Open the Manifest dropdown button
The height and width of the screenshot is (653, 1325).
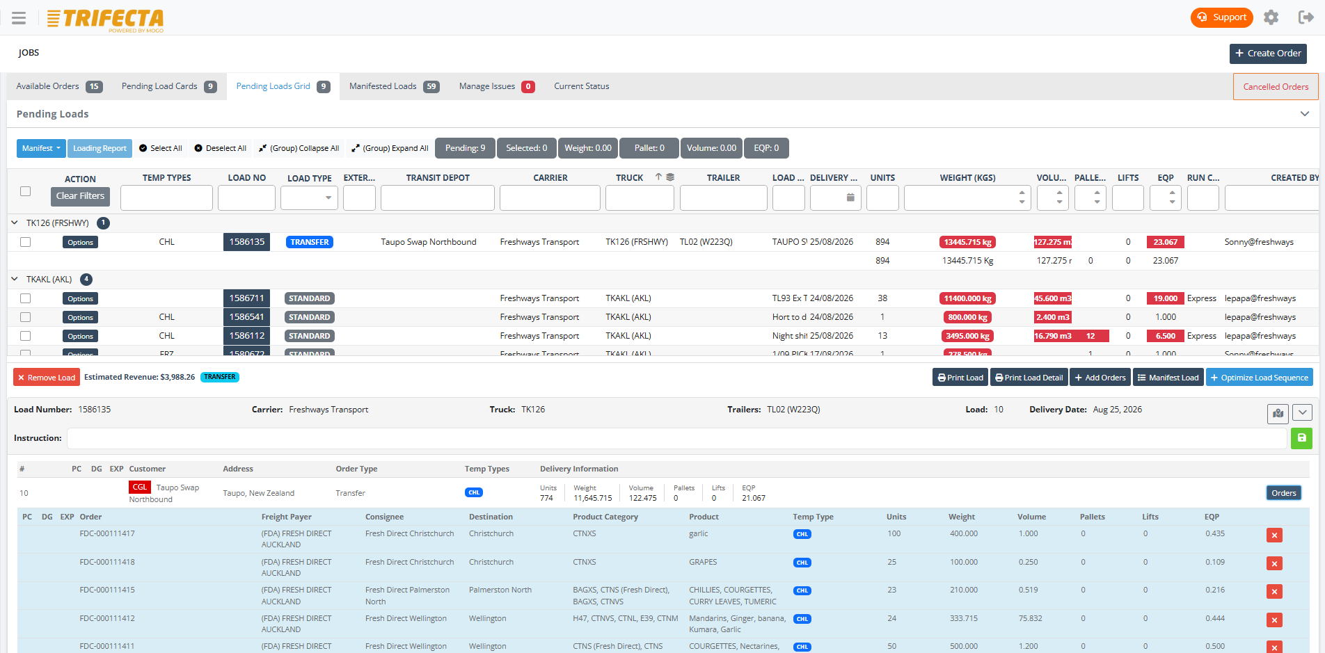pyautogui.click(x=41, y=148)
